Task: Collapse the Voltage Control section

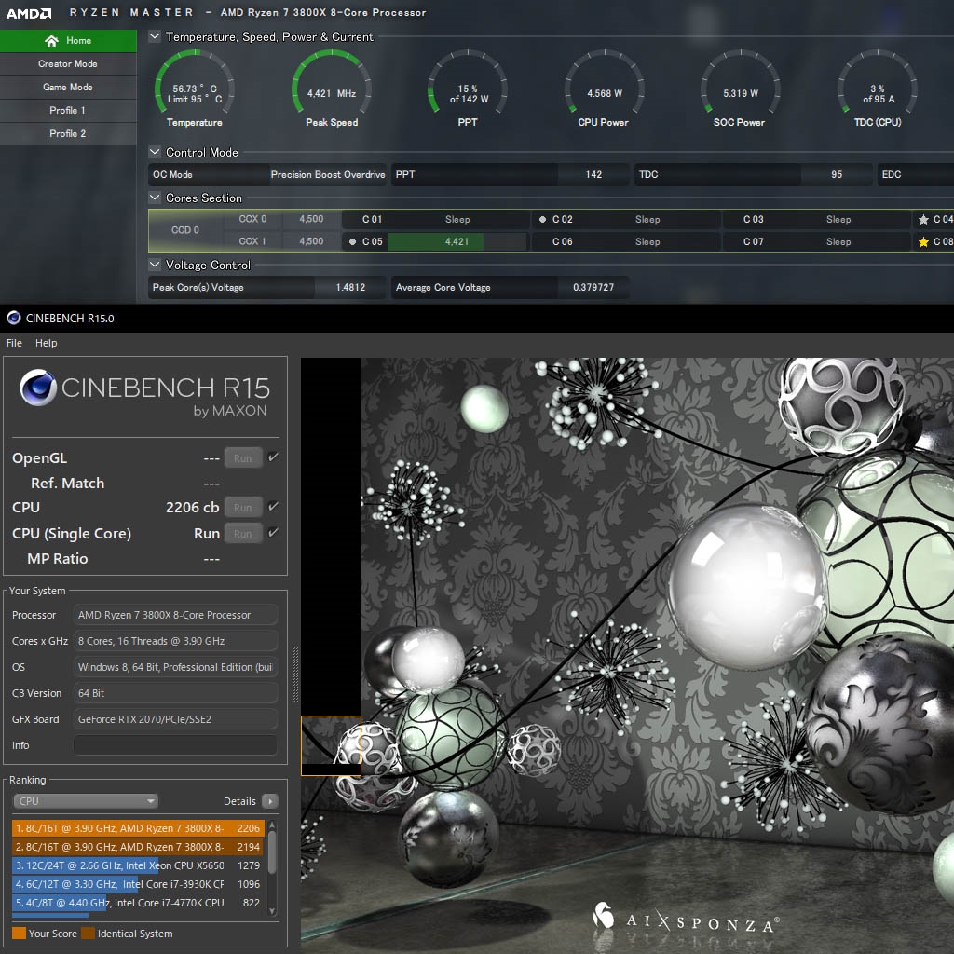Action: 153,265
